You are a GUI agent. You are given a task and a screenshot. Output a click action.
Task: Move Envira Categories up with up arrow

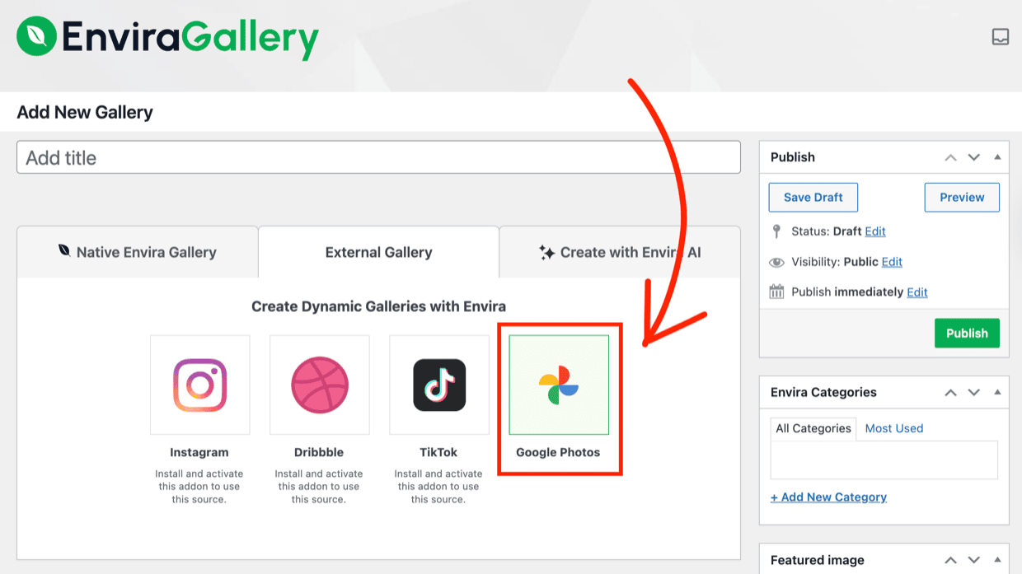950,392
